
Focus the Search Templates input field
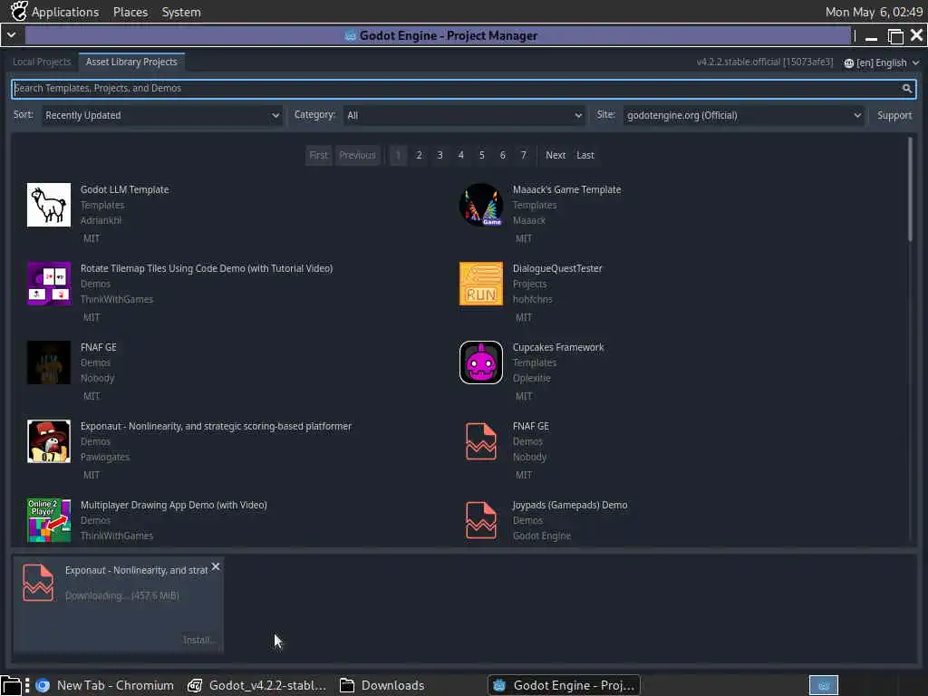tap(464, 89)
